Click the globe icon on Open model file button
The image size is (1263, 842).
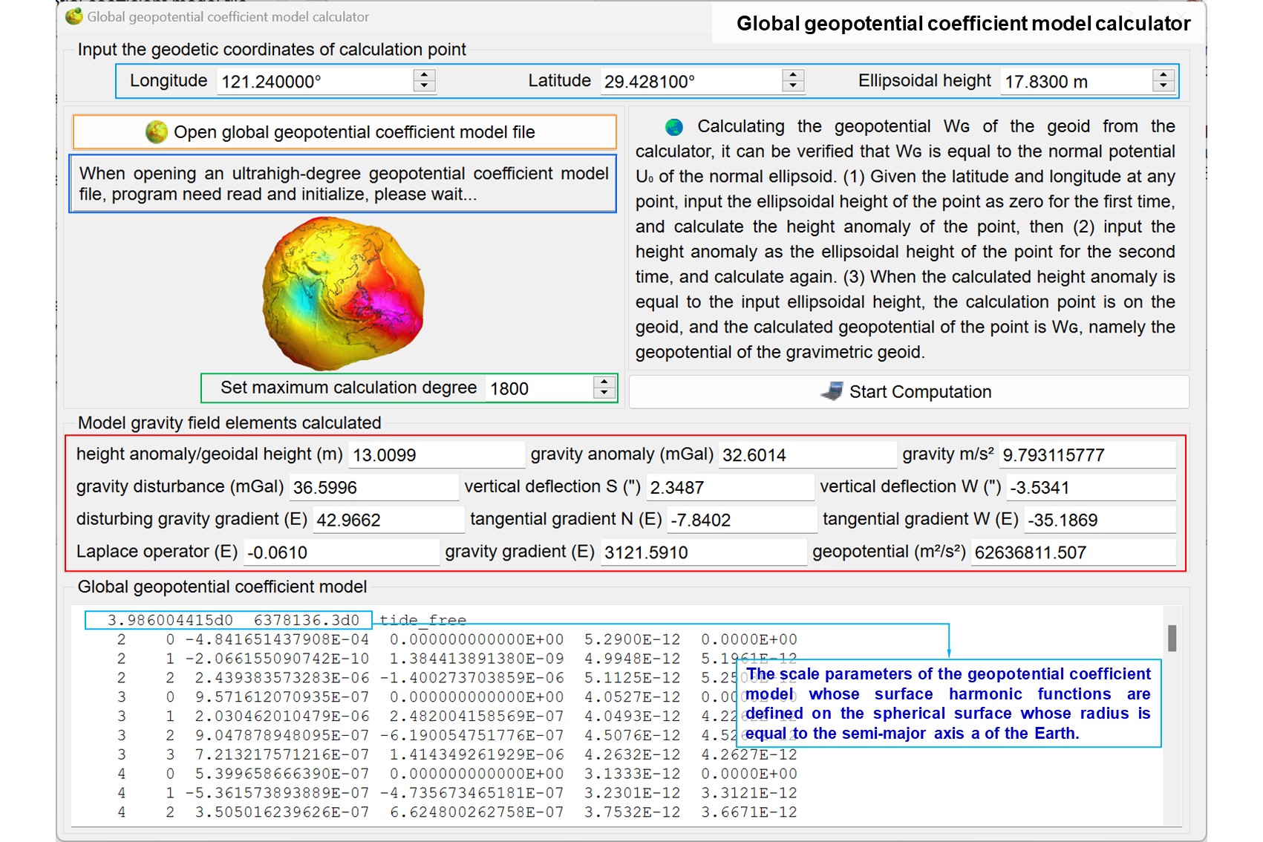(x=157, y=132)
